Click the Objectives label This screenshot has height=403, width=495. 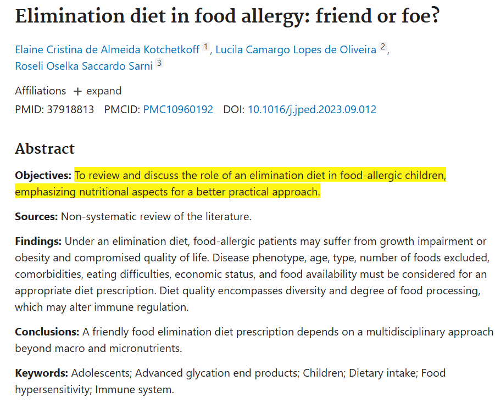tap(43, 176)
